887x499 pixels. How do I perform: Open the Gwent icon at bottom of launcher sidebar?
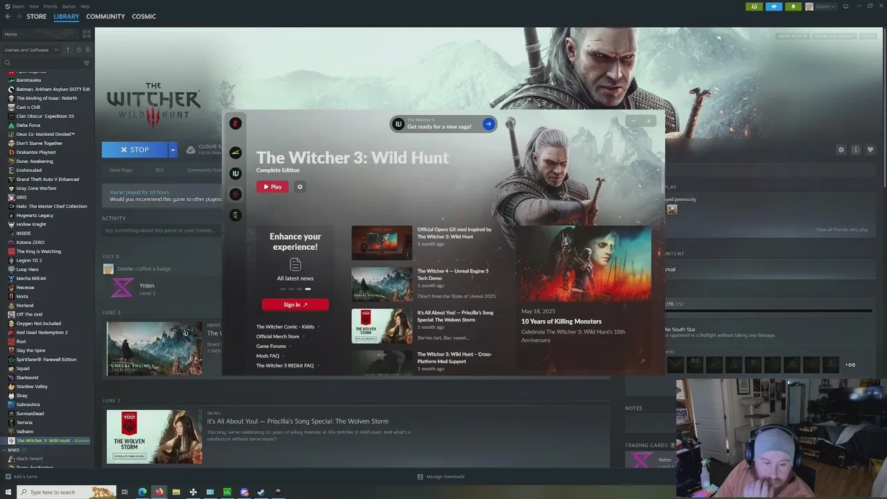tap(236, 216)
